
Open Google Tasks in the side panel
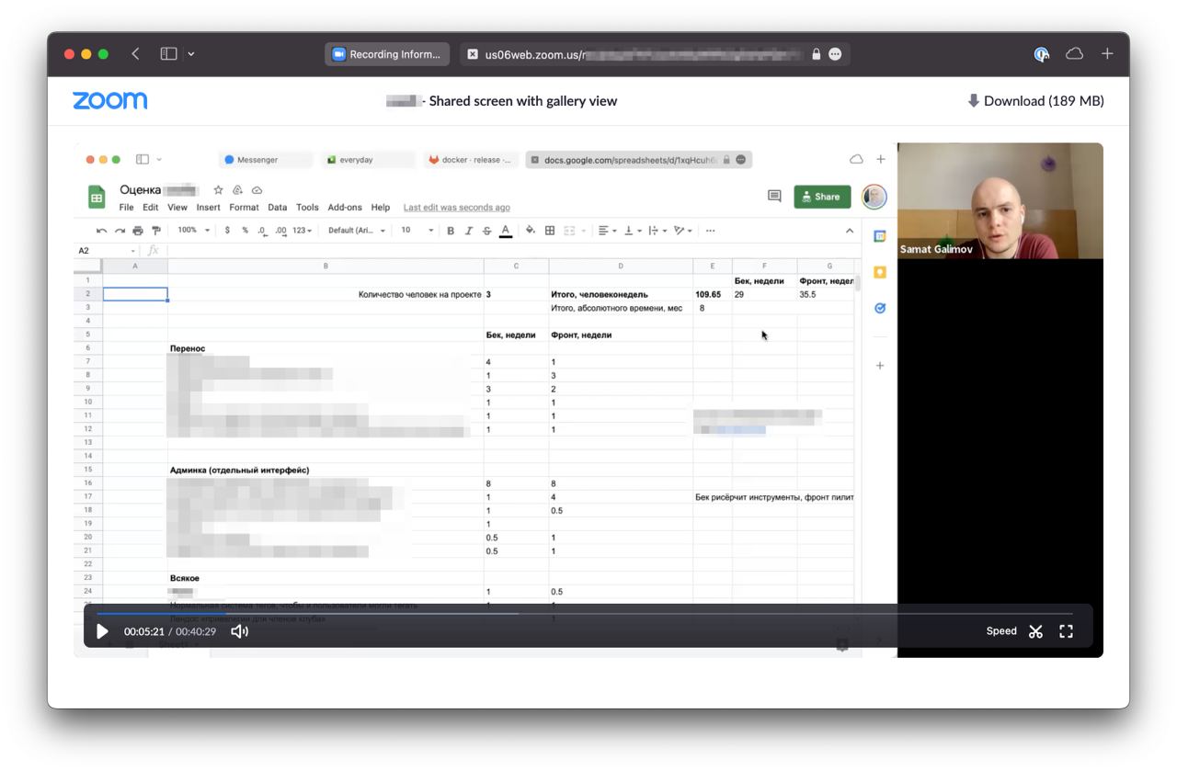pyautogui.click(x=880, y=308)
